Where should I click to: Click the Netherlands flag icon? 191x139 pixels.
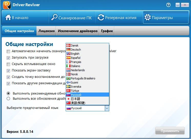coord(68,70)
